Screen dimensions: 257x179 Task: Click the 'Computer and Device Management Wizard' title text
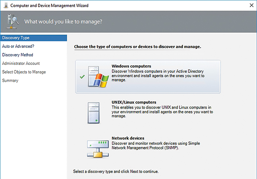point(49,6)
